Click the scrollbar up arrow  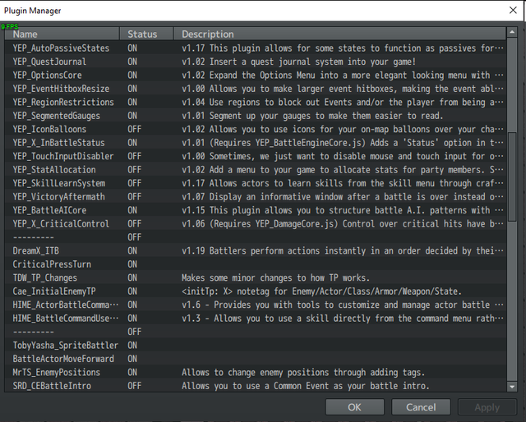point(512,33)
